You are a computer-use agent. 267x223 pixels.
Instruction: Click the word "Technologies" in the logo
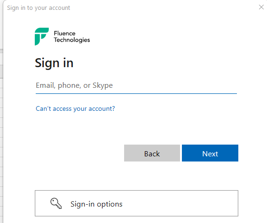[72, 40]
